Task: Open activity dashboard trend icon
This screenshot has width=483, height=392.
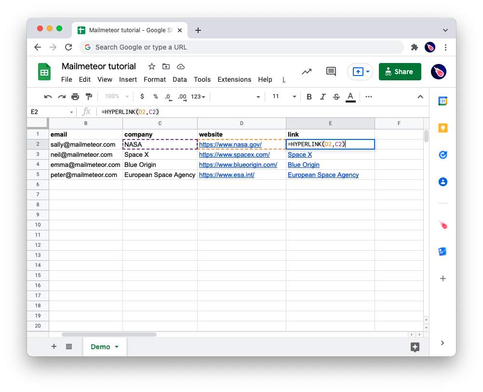Action: [307, 72]
